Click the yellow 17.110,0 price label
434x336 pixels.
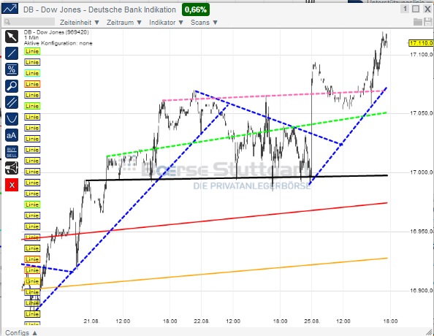(421, 43)
